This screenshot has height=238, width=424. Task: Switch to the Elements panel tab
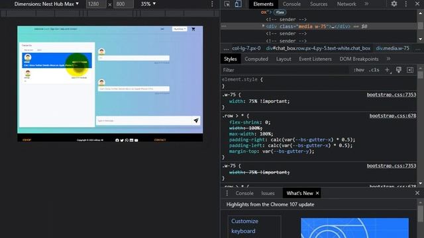pos(263,4)
